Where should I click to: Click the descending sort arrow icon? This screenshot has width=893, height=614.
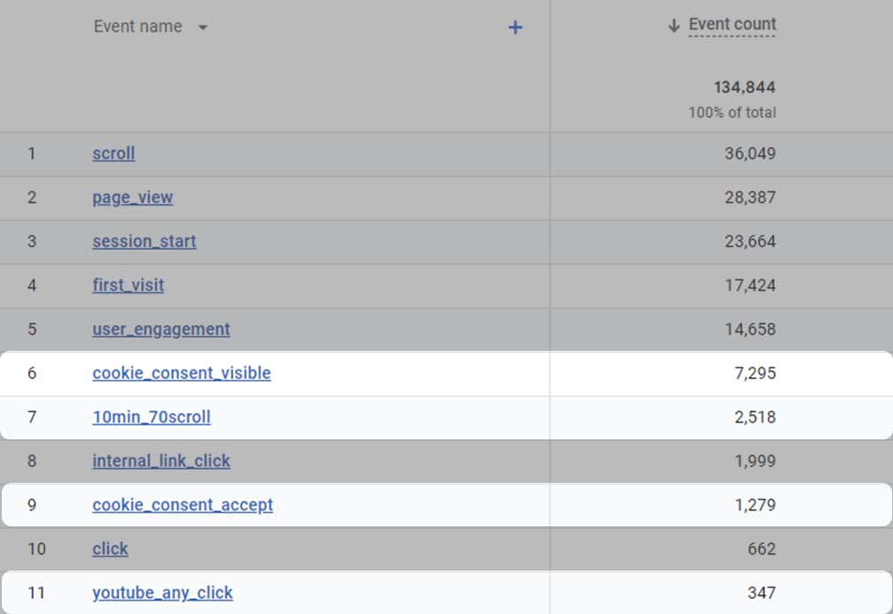[x=674, y=26]
